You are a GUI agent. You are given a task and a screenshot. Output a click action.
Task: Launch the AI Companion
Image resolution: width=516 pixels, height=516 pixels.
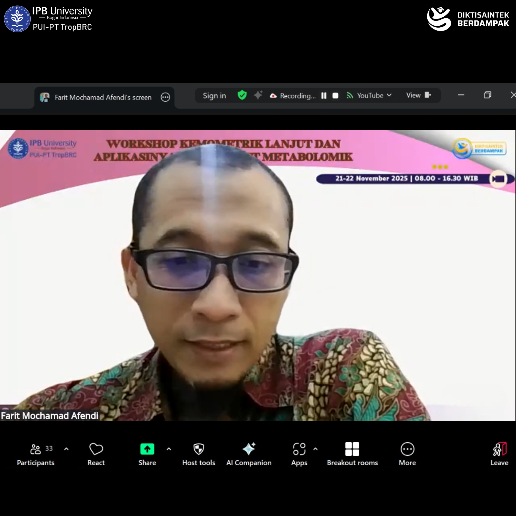[249, 454]
